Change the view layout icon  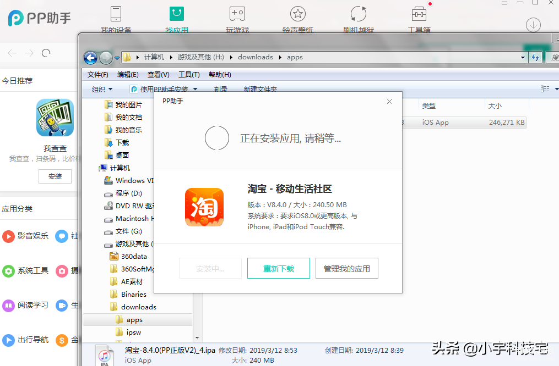coord(545,88)
